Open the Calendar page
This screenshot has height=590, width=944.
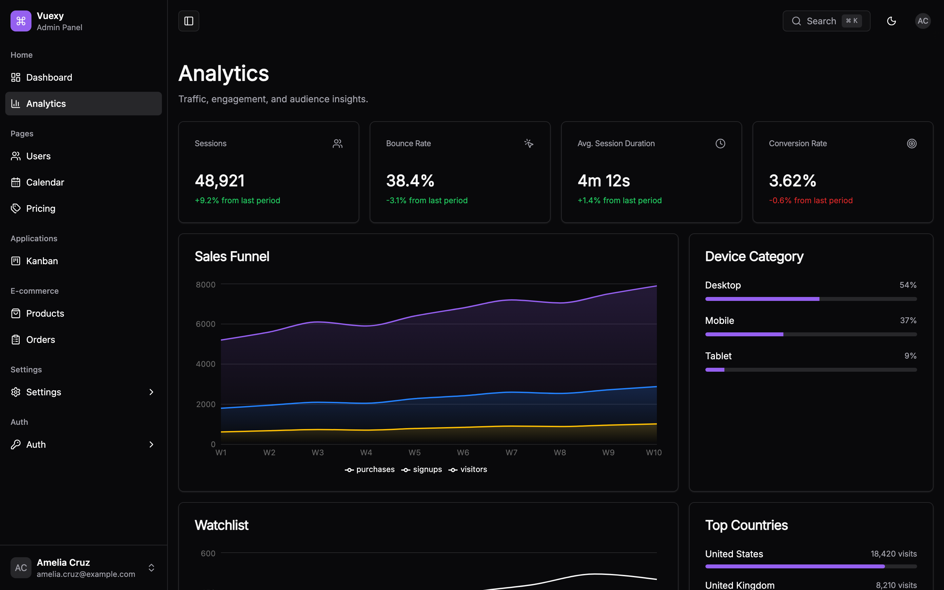click(x=84, y=182)
